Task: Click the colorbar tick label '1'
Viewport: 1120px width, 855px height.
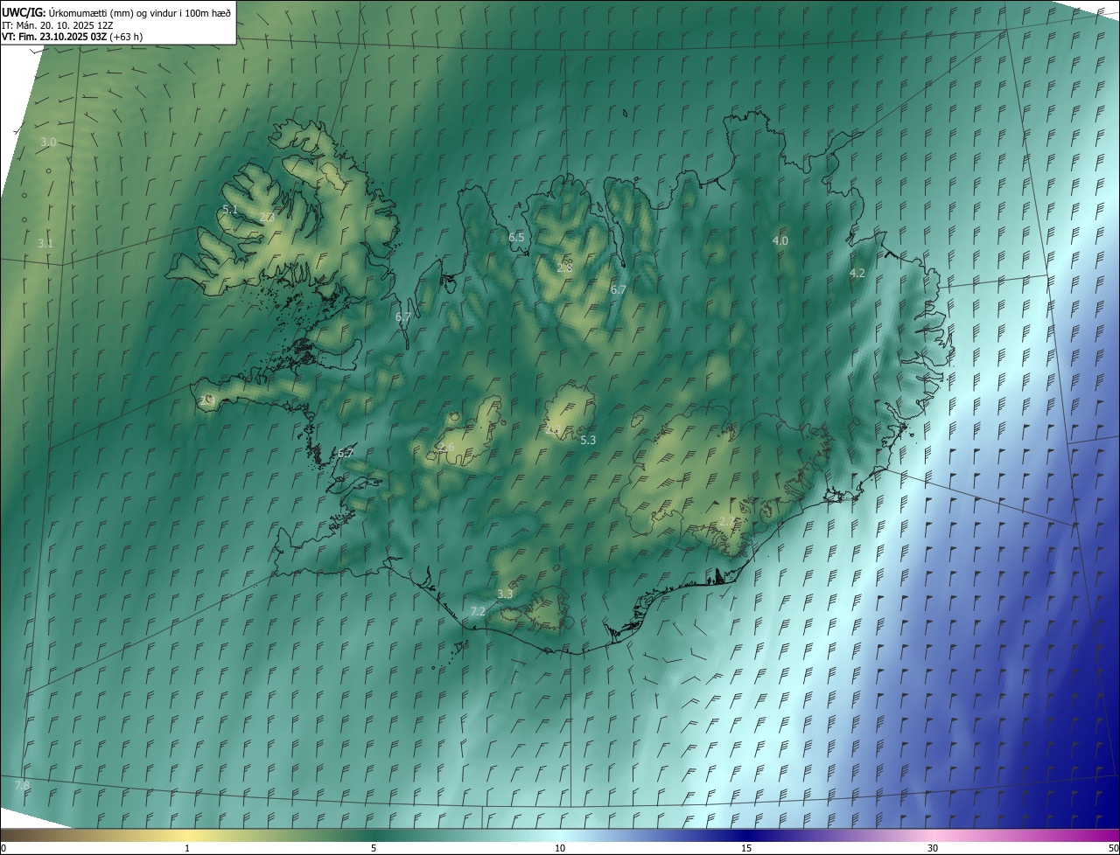Action: (x=187, y=848)
